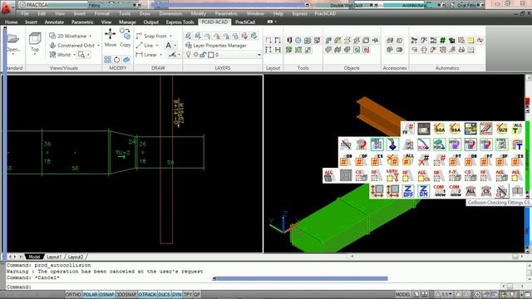The image size is (532, 299).
Task: Click the FD number tag icon
Action: [x=408, y=129]
